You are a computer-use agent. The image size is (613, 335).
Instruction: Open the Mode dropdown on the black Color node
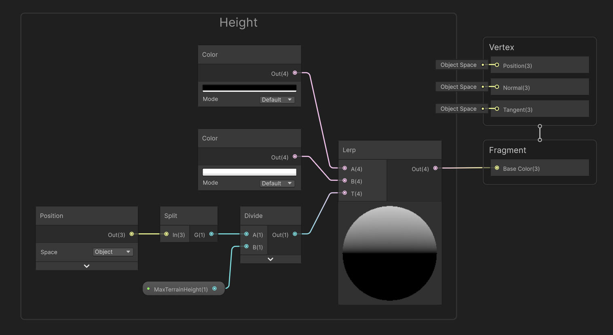point(277,100)
